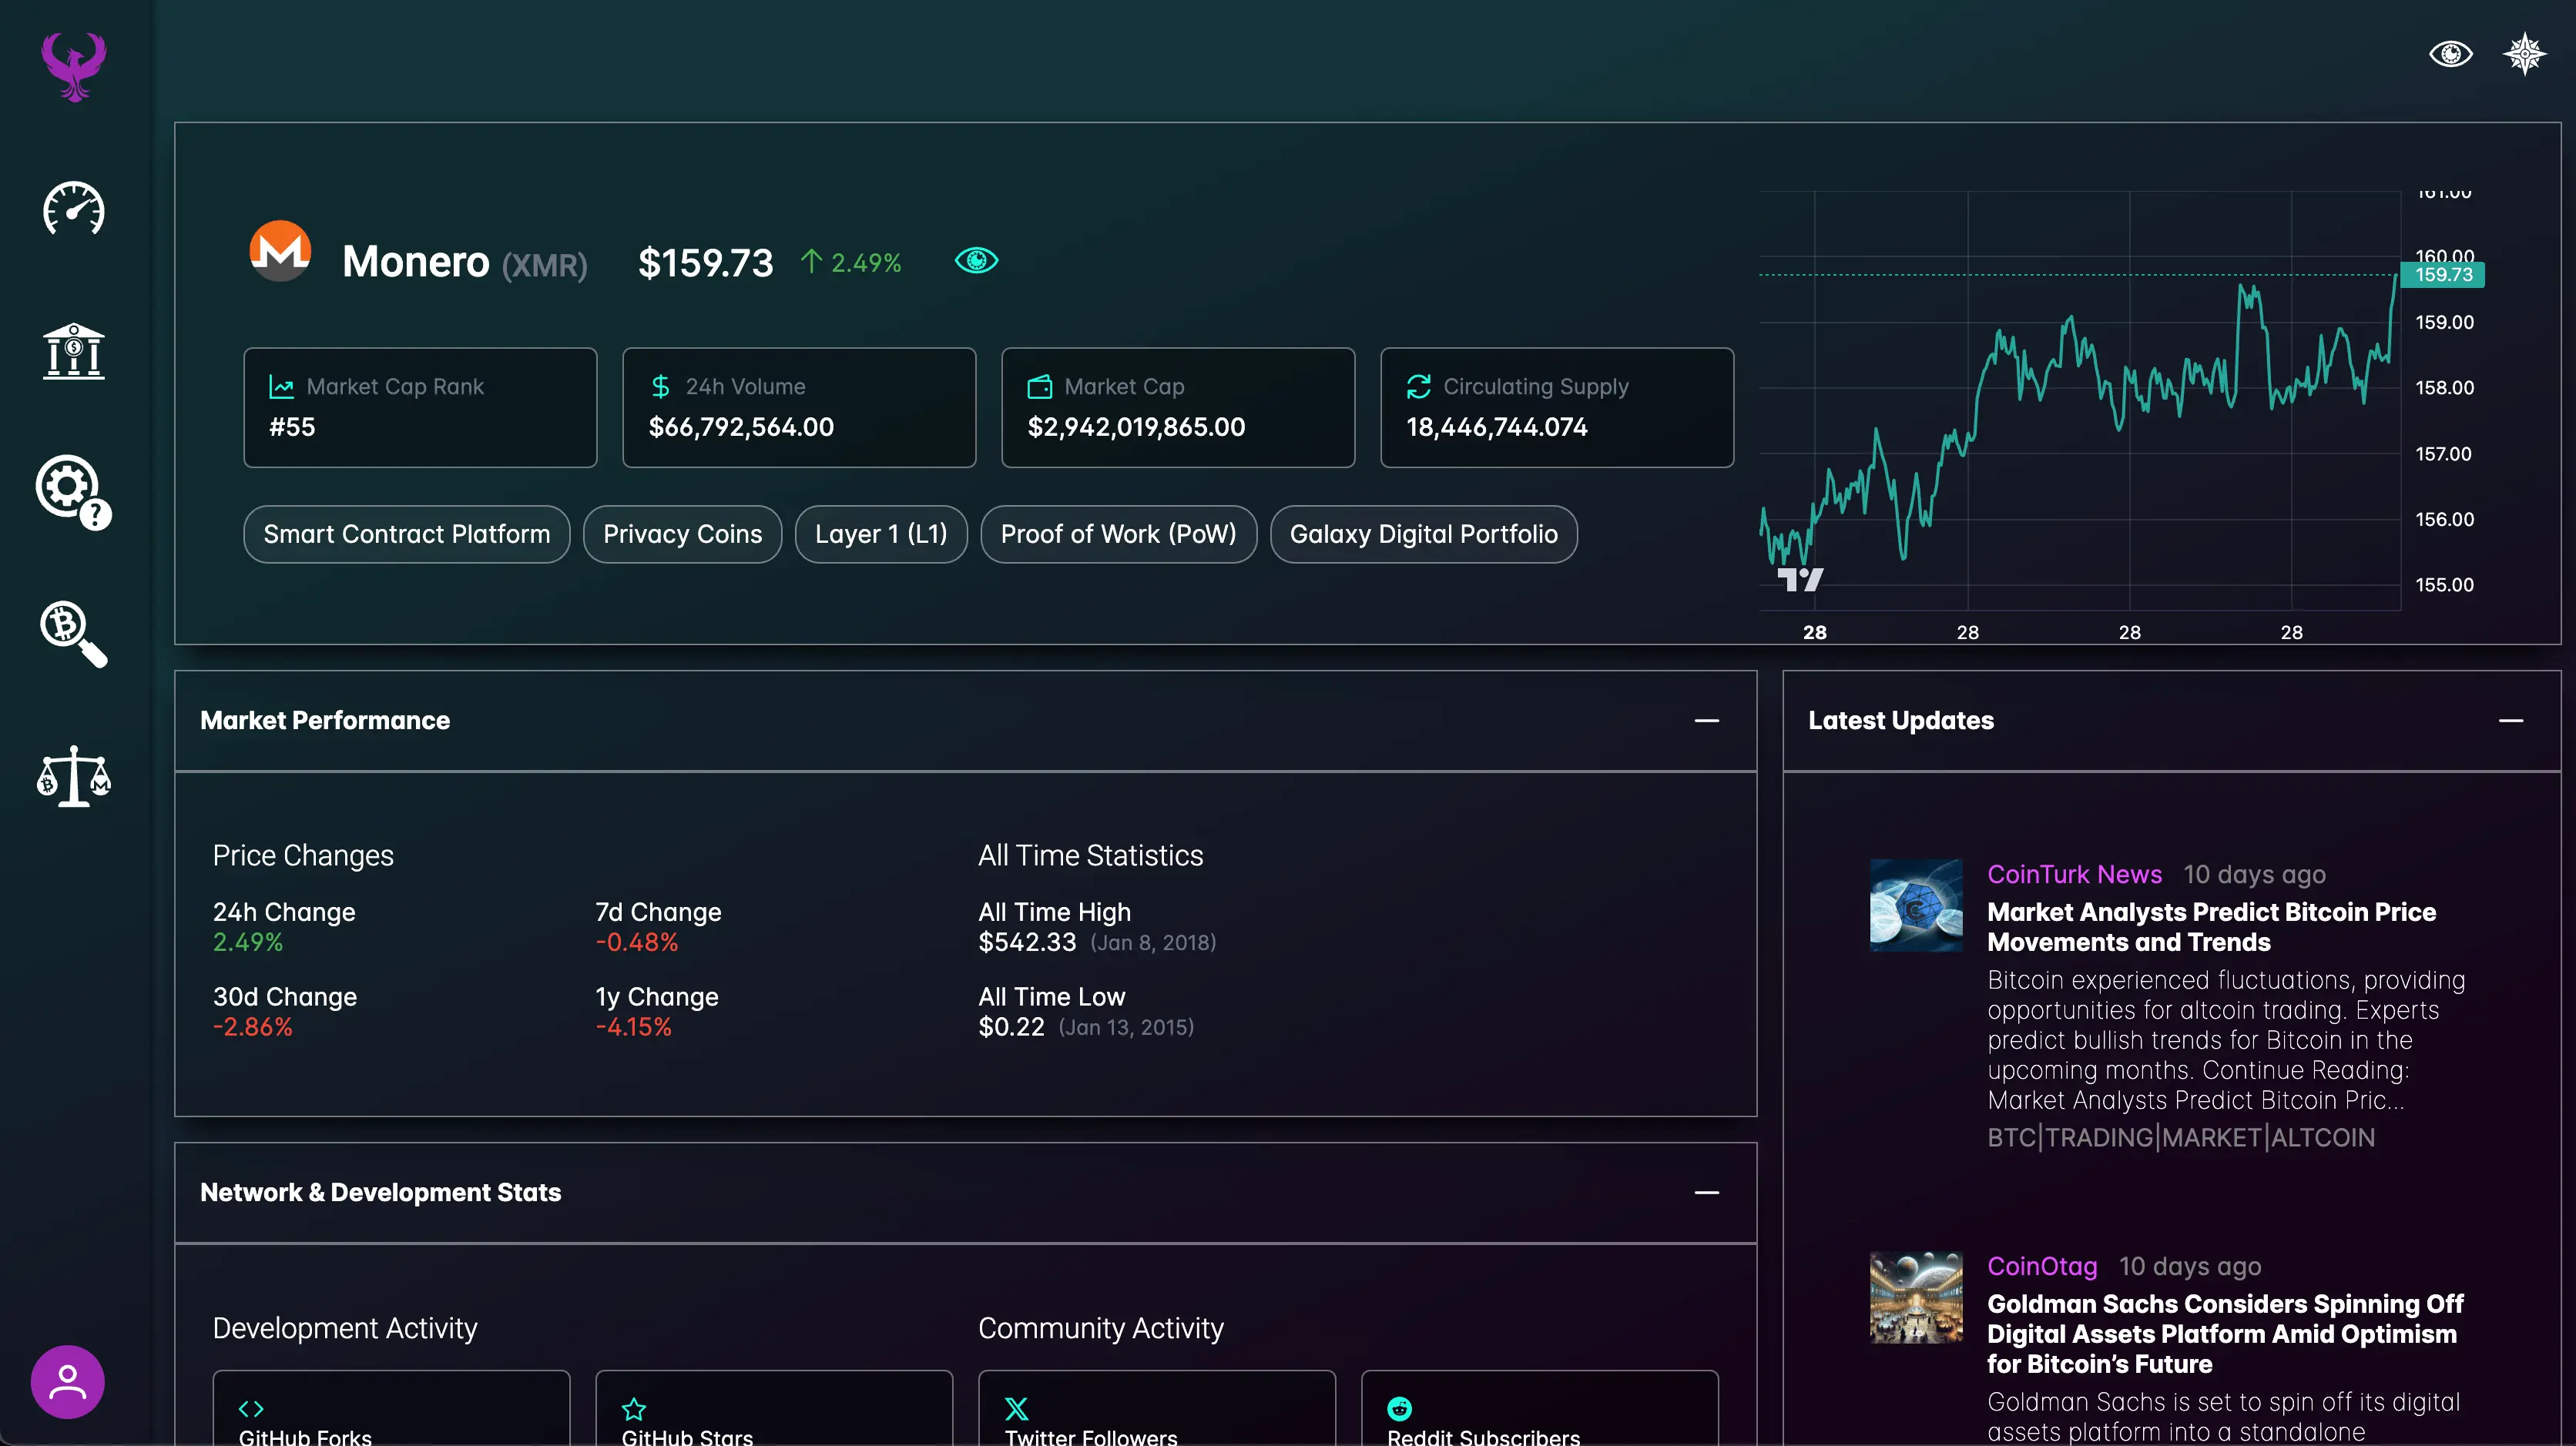Click the 7d Change -0.48% value
The width and height of the screenshot is (2576, 1446).
coord(637,942)
